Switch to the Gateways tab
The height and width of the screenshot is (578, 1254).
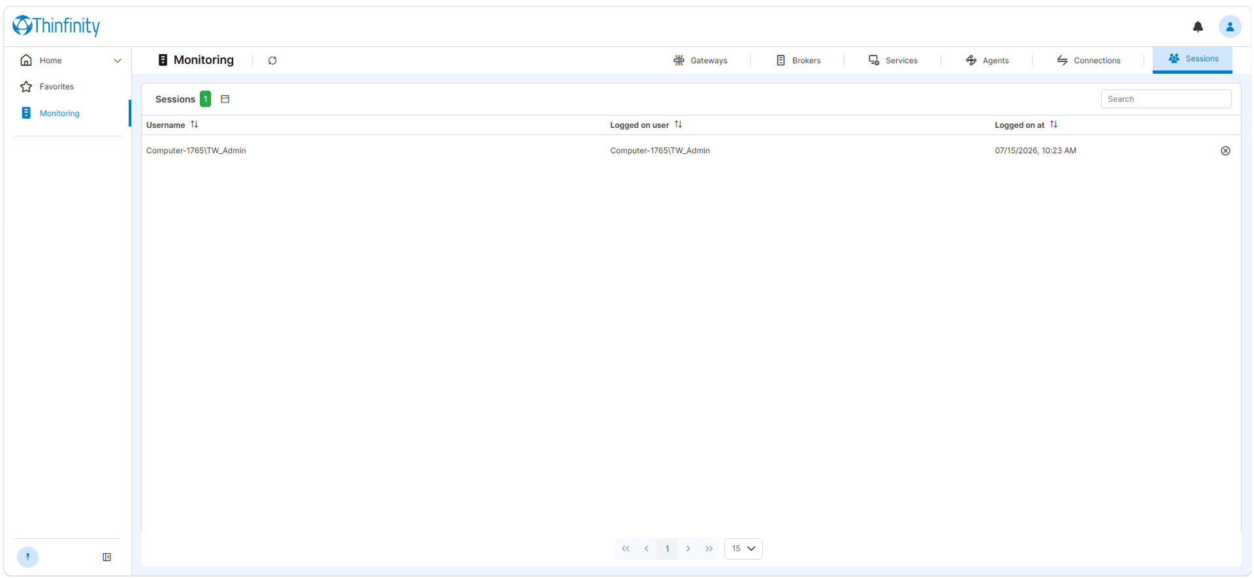(700, 61)
